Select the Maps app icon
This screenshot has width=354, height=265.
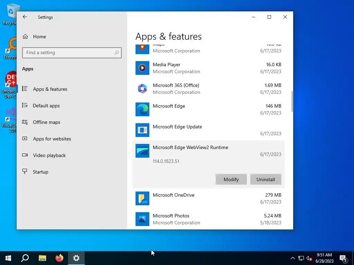click(142, 49)
